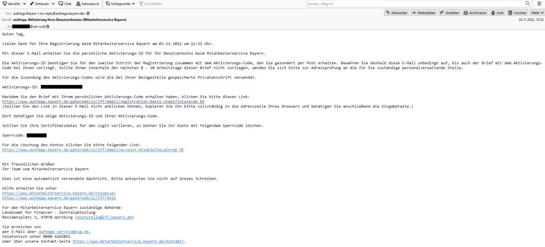This screenshot has height=247, width=545.
Task: Open the Schlagwörter dropdown
Action: tap(121, 4)
